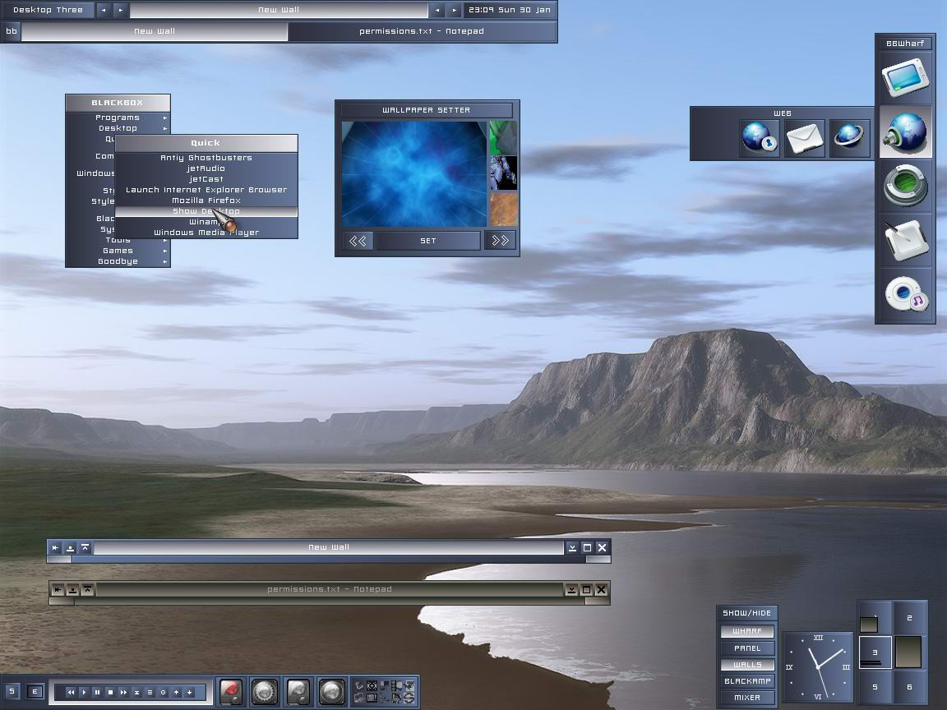Click the permissions.txt - Notepad window titlebar
The image size is (947, 710).
click(329, 589)
